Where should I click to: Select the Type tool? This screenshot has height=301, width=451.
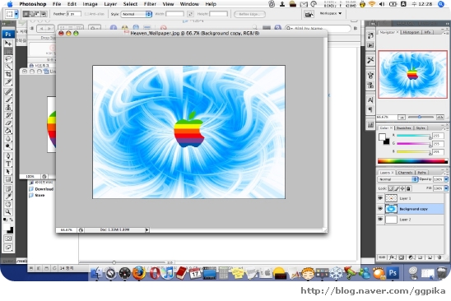(8, 164)
